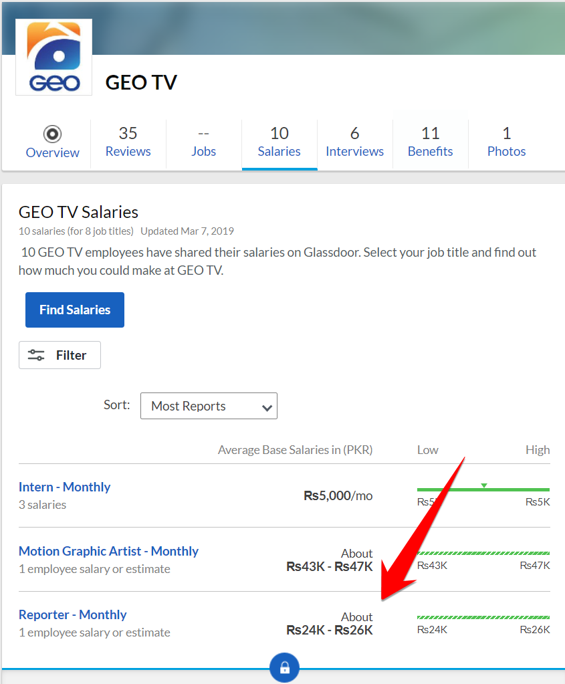Switch to the Reviews tab
565x684 pixels.
coord(128,142)
